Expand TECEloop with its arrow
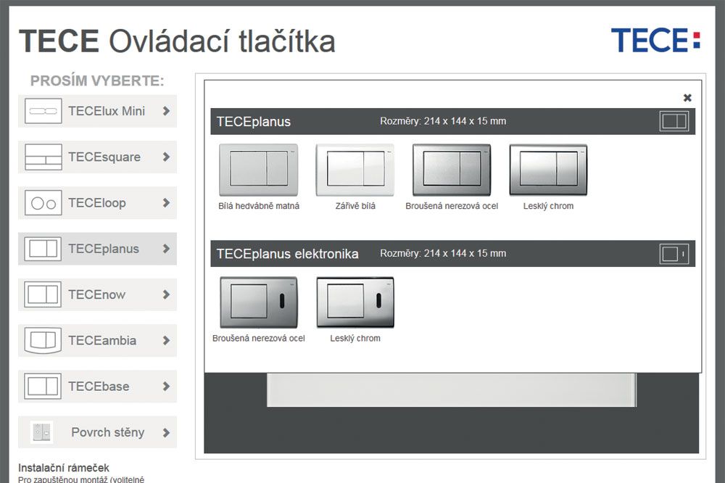This screenshot has height=483, width=725. [x=166, y=202]
